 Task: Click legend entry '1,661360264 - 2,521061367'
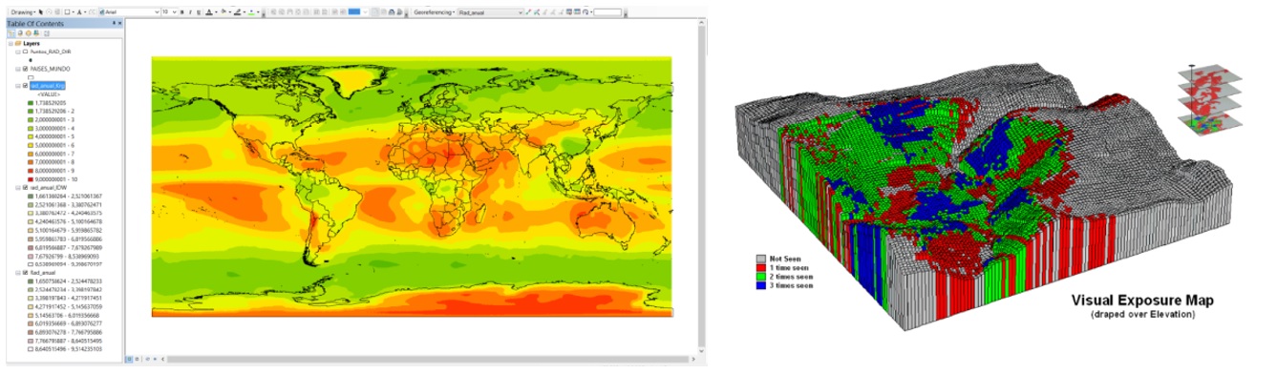tap(67, 197)
